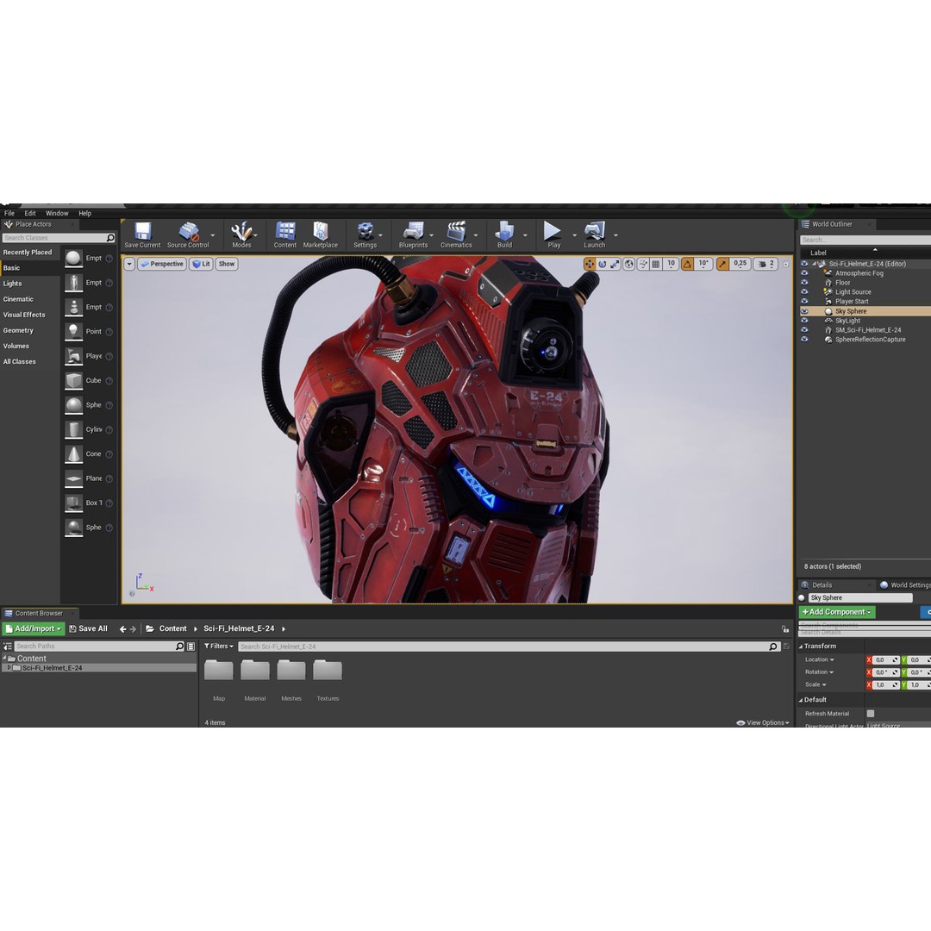The image size is (931, 931).
Task: Pick the Point Light actor icon
Action: tap(73, 331)
